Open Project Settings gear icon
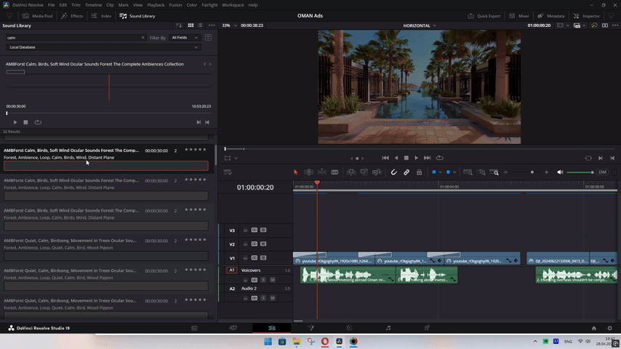 (x=610, y=328)
